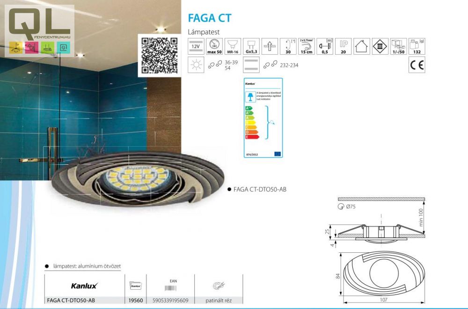468x309 pixels.
Task: Click the patinált réz color cell
Action: click(219, 301)
